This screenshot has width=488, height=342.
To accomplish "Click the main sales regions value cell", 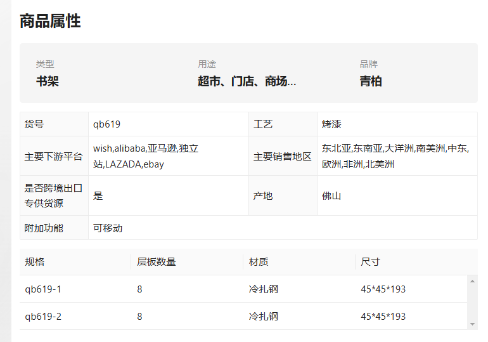I will point(397,156).
